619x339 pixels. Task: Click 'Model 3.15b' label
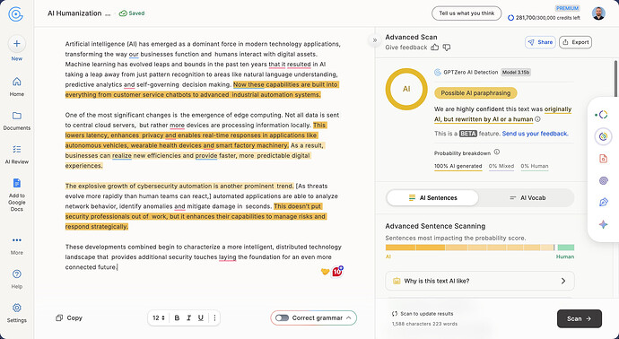point(516,73)
